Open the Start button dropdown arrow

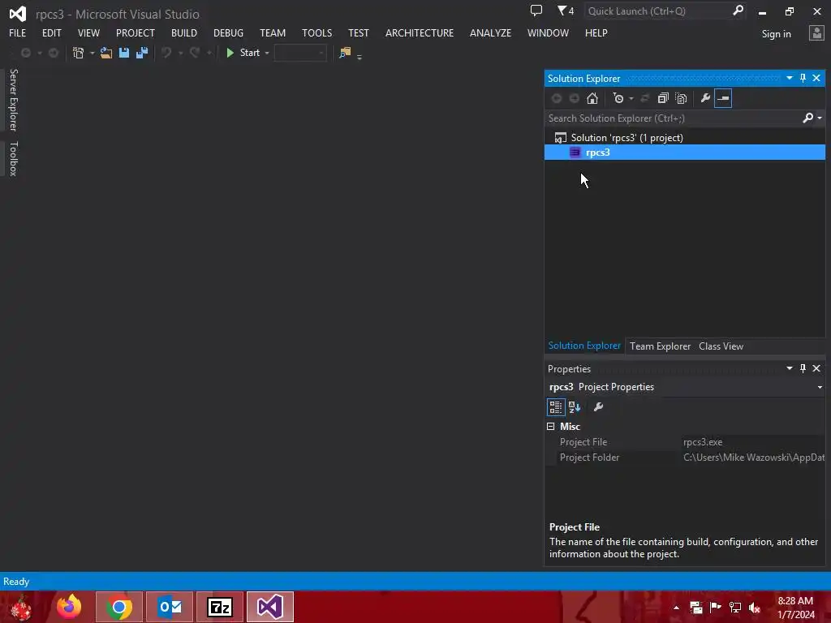coord(266,53)
